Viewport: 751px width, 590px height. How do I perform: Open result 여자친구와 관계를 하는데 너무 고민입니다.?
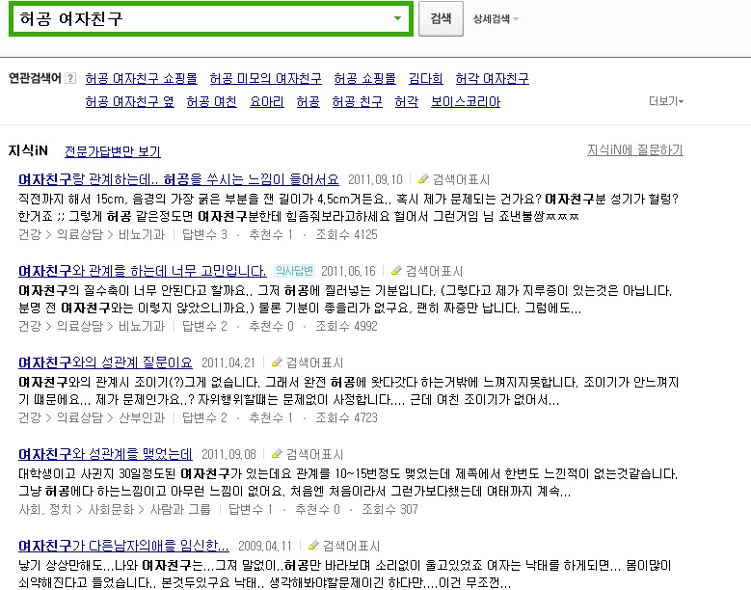point(143,271)
